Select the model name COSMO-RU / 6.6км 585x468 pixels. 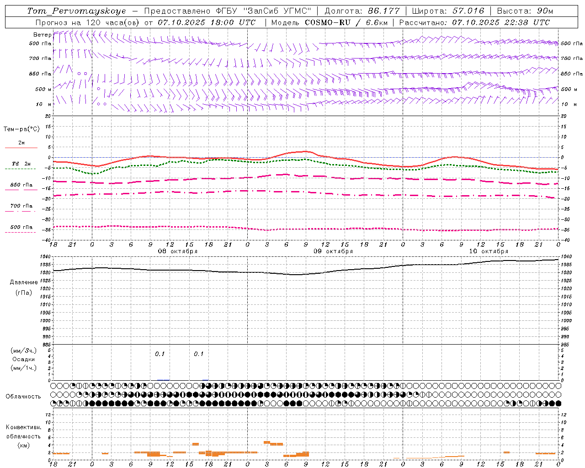coord(346,22)
